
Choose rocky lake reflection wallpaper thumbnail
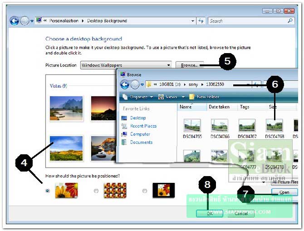103,148
